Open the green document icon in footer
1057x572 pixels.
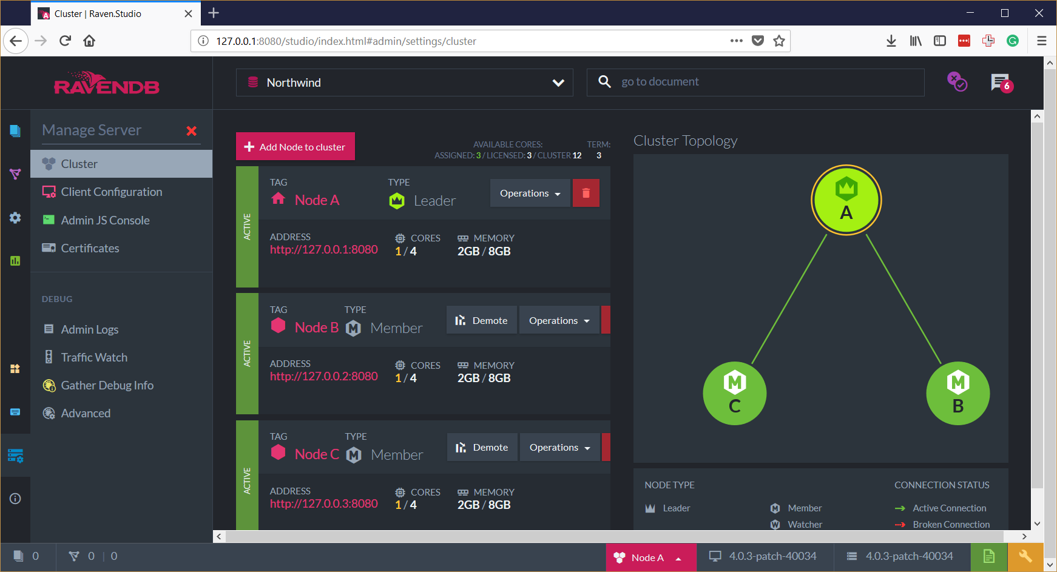click(989, 556)
